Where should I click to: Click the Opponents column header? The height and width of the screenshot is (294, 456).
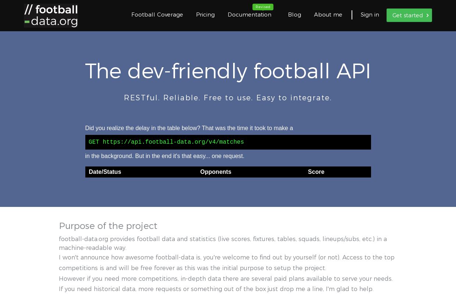[x=215, y=172]
